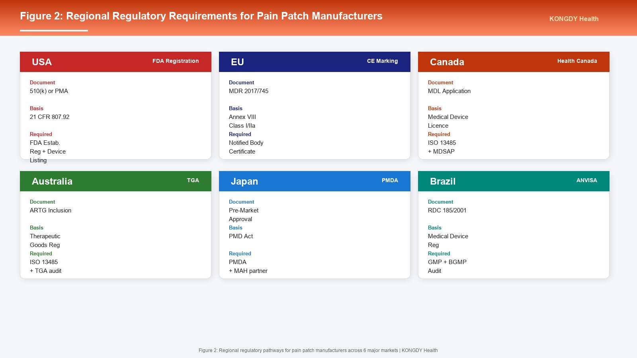The width and height of the screenshot is (637, 358).
Task: Click the Class I/IIa text
Action: [242, 126]
